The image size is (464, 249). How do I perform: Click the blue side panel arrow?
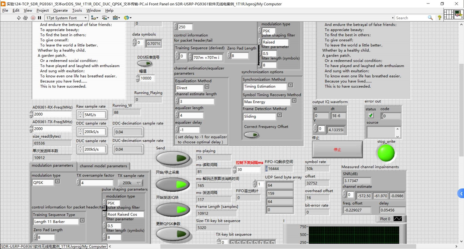point(461,193)
